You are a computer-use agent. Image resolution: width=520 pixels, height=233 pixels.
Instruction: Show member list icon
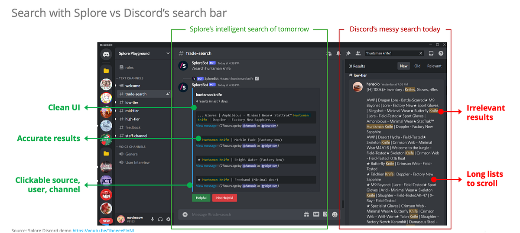(x=358, y=53)
